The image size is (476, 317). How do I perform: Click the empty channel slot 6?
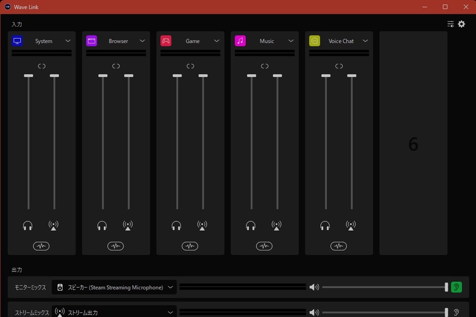(413, 143)
